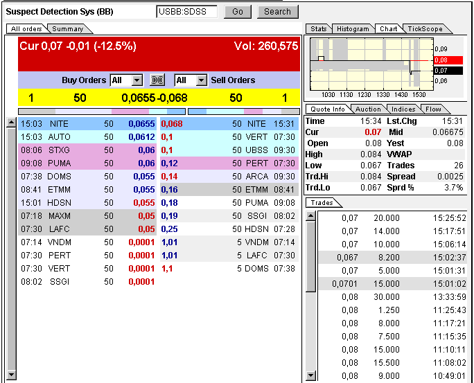
Task: Click the trades list scroll-up arrow
Action: pyautogui.click(x=310, y=216)
